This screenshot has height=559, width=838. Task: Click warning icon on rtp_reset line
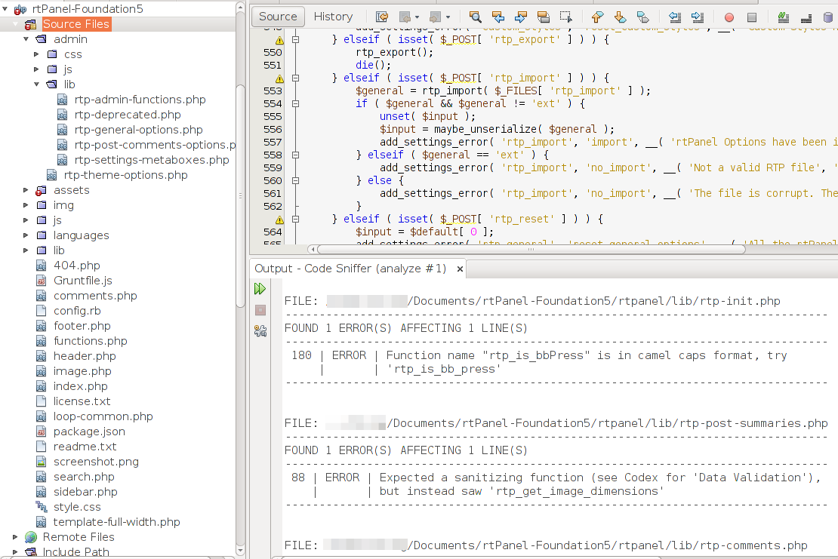click(x=279, y=220)
